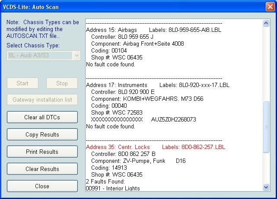Click 'Labels: 8L0-920-xxx-17.LBL' text
Image resolution: width=277 pixels, height=199 pixels.
tap(194, 85)
